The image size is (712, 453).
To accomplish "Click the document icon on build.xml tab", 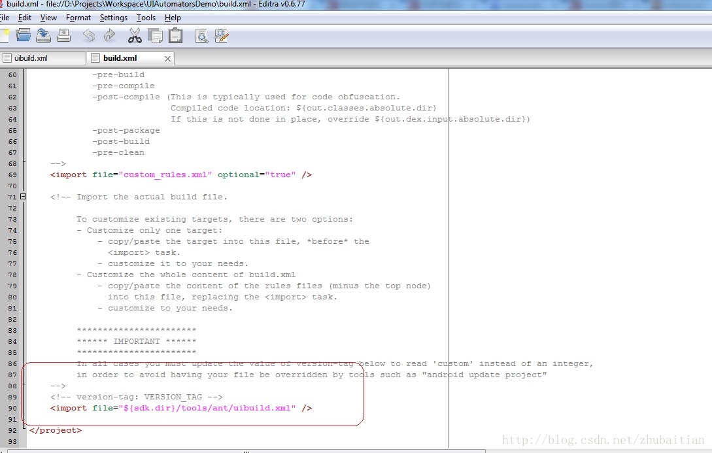I will coord(95,58).
